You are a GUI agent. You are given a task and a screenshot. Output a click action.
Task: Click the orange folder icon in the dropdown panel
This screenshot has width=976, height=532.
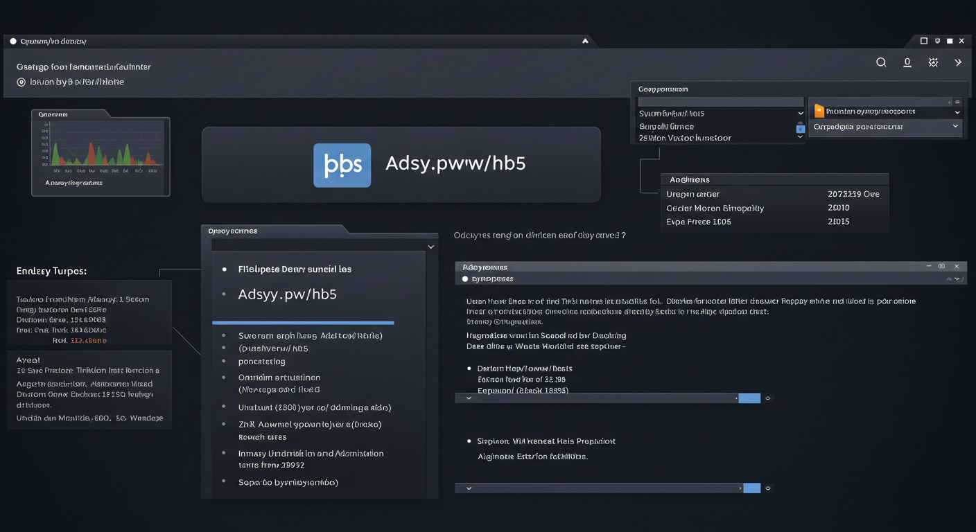[x=819, y=111]
